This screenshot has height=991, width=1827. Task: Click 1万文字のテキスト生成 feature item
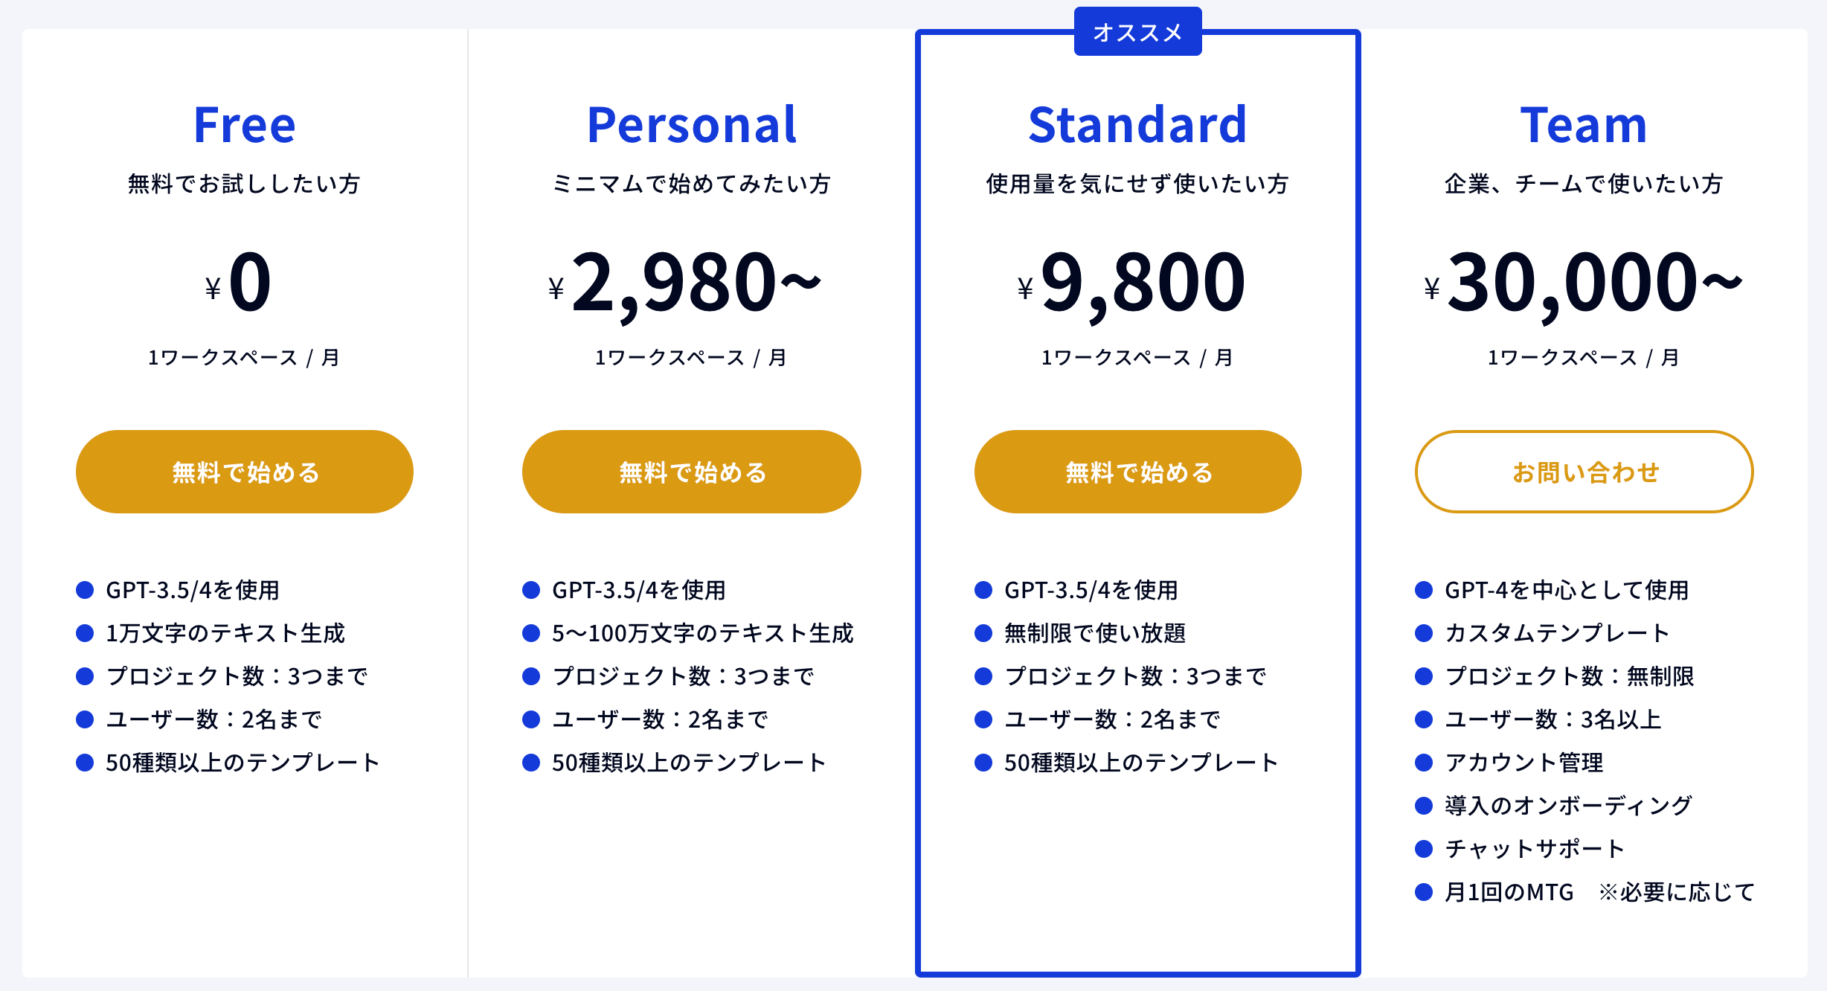coord(225,633)
